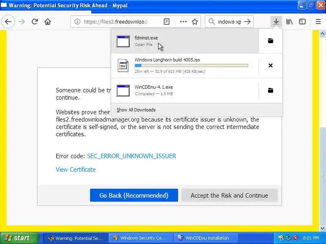
Task: Click the search box text field
Action: [229, 22]
